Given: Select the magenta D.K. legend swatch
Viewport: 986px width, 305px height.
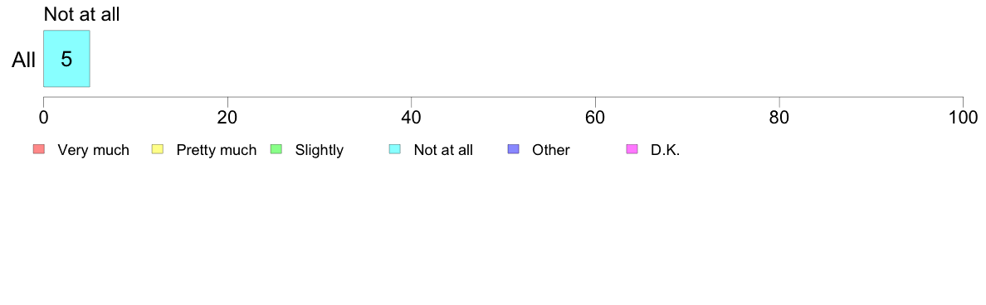Looking at the screenshot, I should [632, 149].
